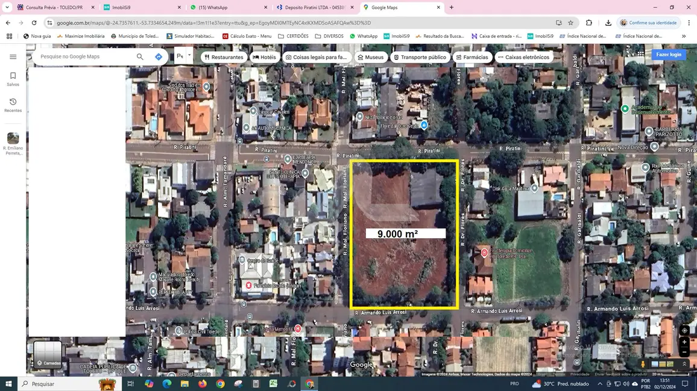Open dropdown arrow next to the Pt button

coord(189,55)
